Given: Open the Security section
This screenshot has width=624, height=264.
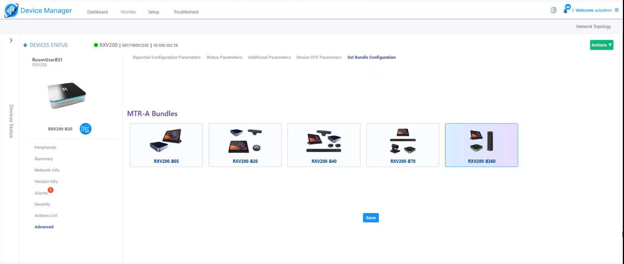Looking at the screenshot, I should click(x=42, y=204).
